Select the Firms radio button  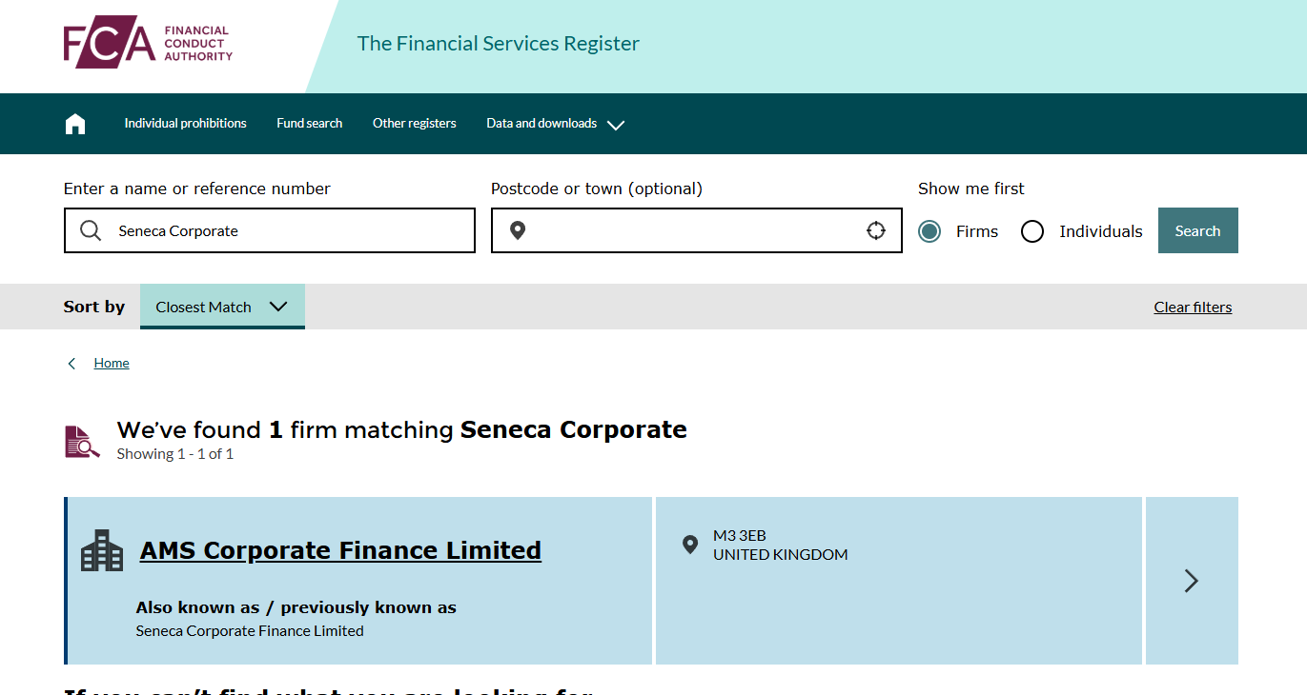[x=929, y=231]
